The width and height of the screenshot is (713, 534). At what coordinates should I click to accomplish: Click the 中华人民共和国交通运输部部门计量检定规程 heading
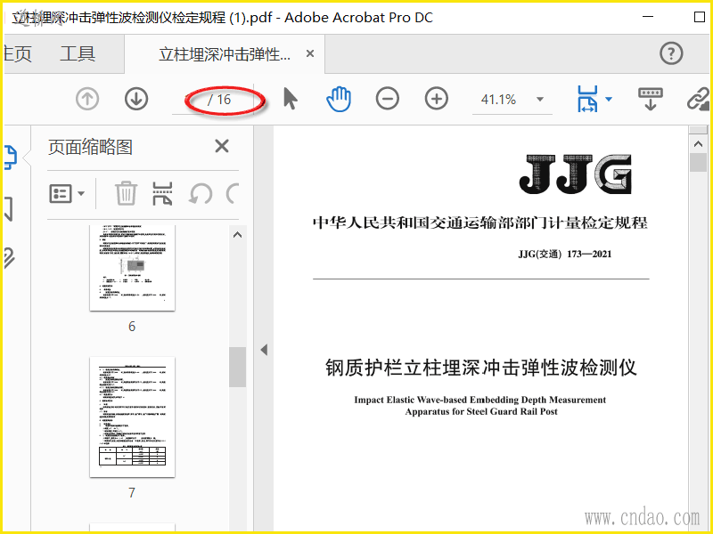[x=480, y=223]
